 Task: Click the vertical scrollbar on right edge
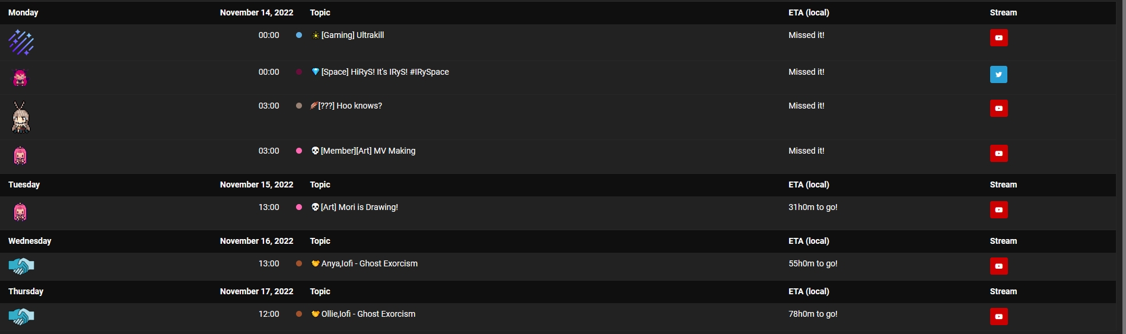coord(1121,167)
